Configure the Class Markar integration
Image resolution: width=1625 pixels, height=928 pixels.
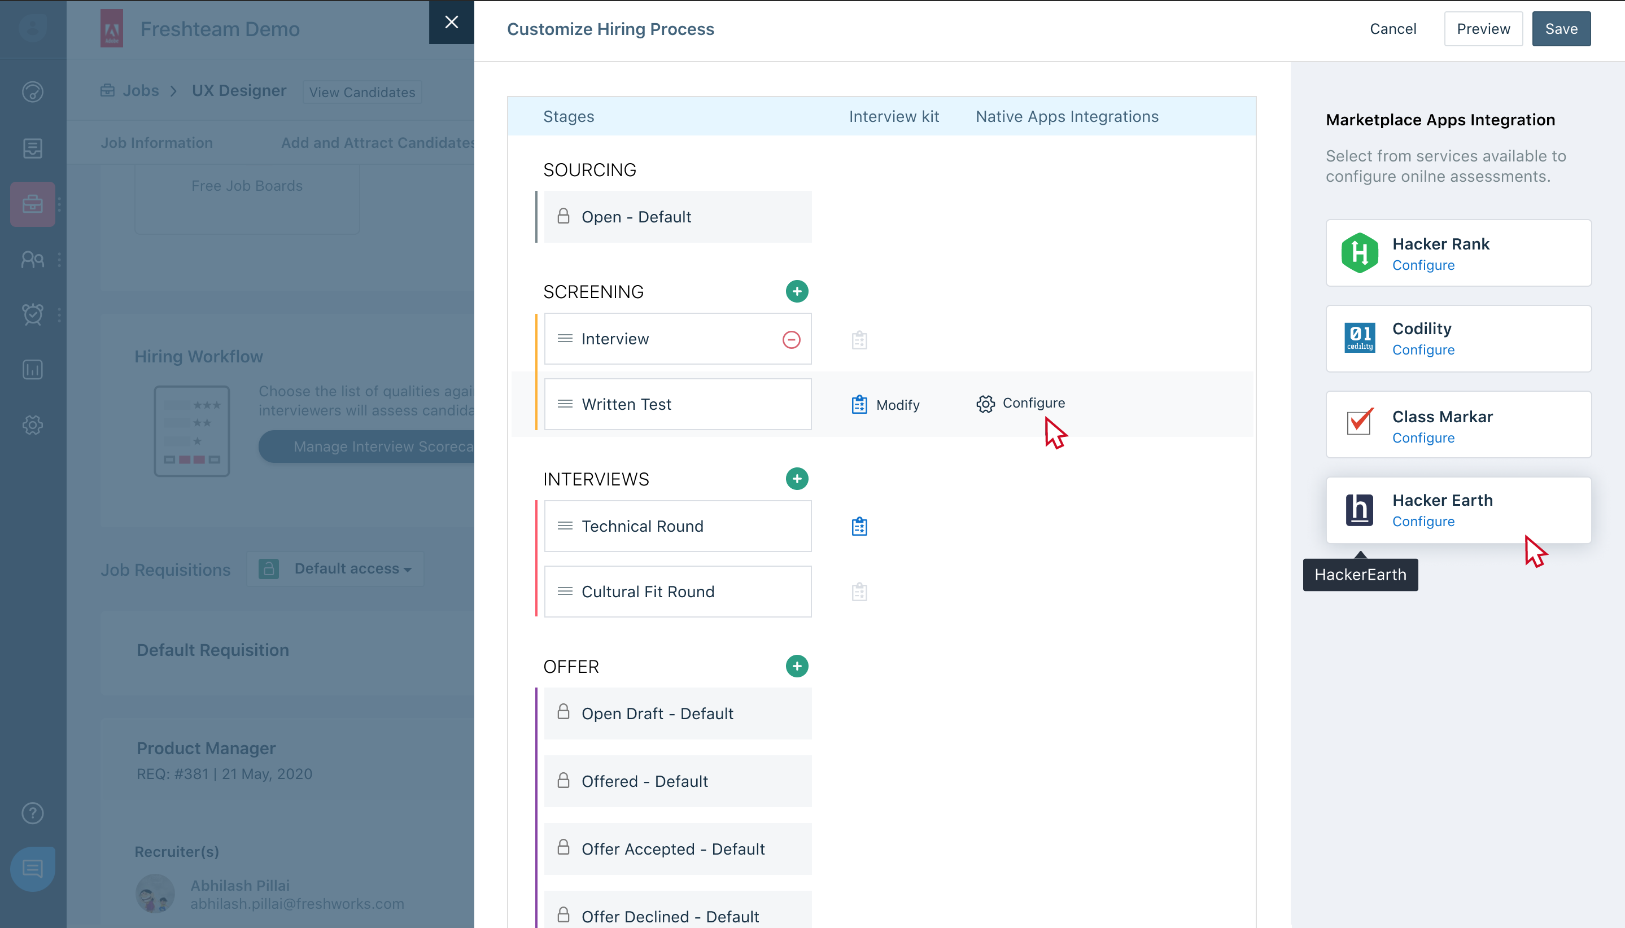coord(1423,438)
